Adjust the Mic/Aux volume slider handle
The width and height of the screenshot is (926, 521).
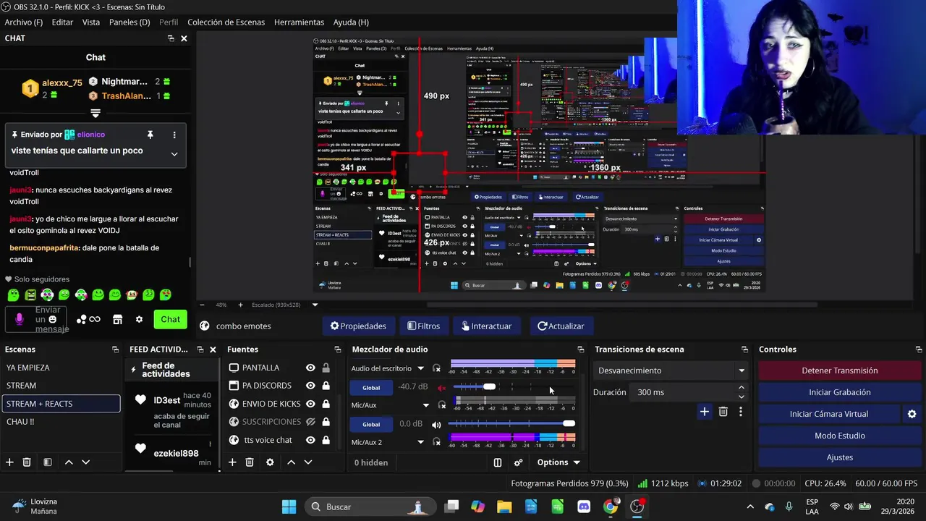coord(569,423)
